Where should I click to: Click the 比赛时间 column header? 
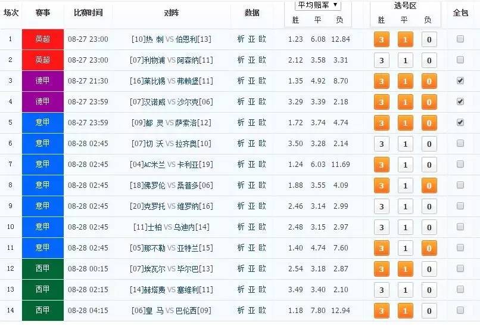click(x=88, y=13)
